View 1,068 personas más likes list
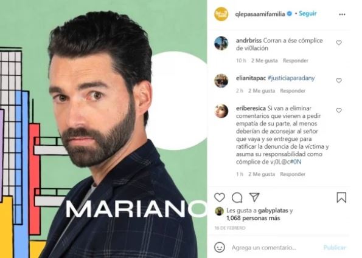This screenshot has width=362, height=258. point(253,218)
